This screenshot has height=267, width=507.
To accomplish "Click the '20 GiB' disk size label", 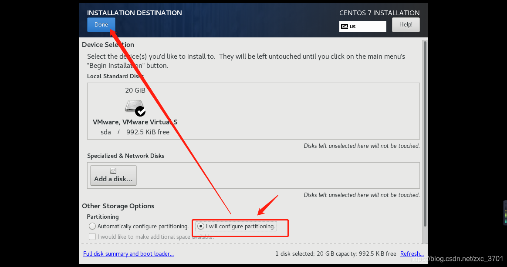I will click(135, 90).
